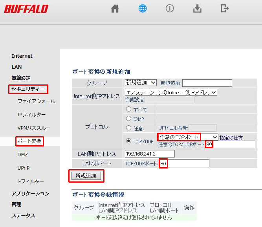
Task: Open the グループ dropdown
Action: point(141,83)
